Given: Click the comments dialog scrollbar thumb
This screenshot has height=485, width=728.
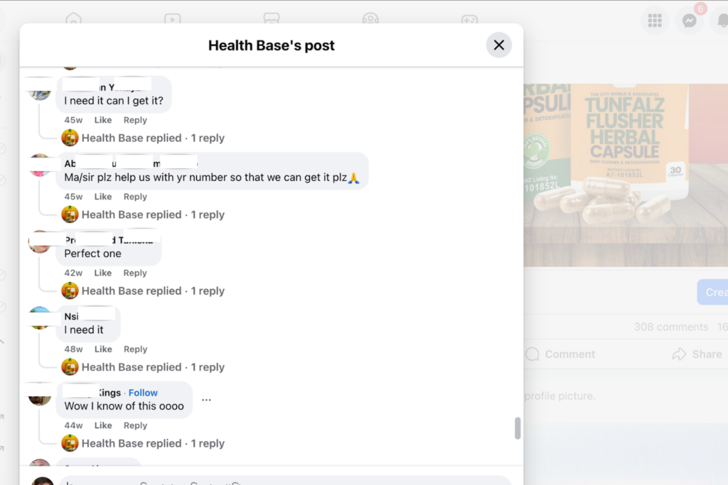Looking at the screenshot, I should click(518, 428).
